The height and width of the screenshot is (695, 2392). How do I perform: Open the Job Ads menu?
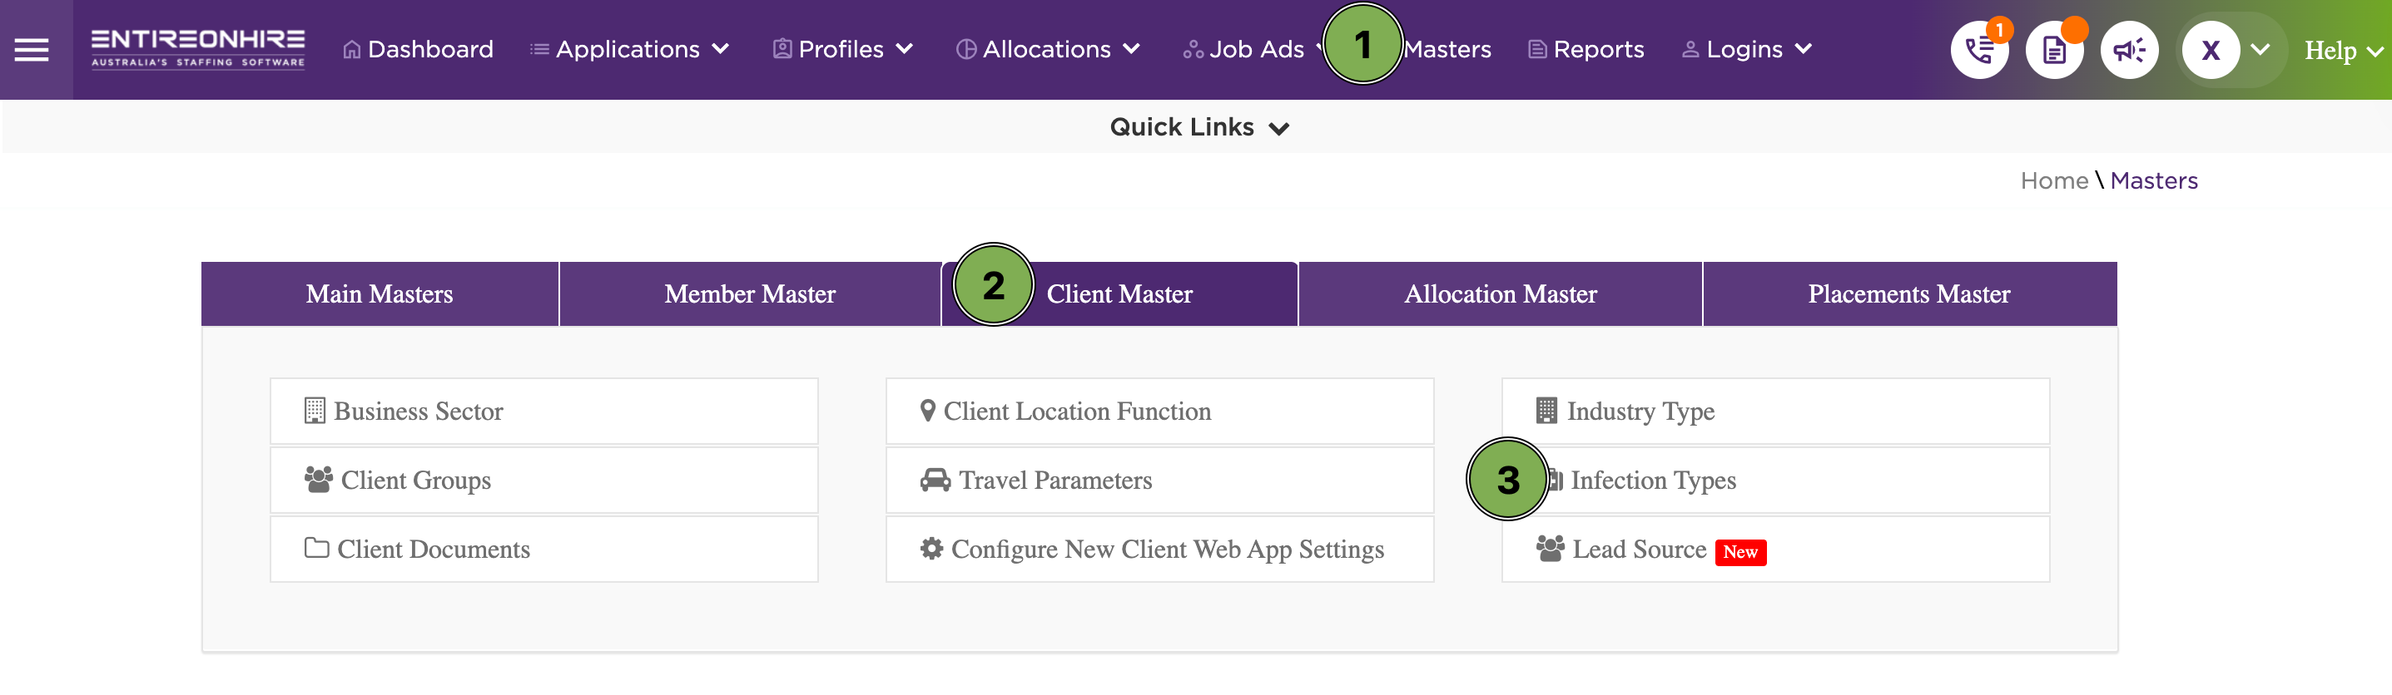tap(1244, 49)
